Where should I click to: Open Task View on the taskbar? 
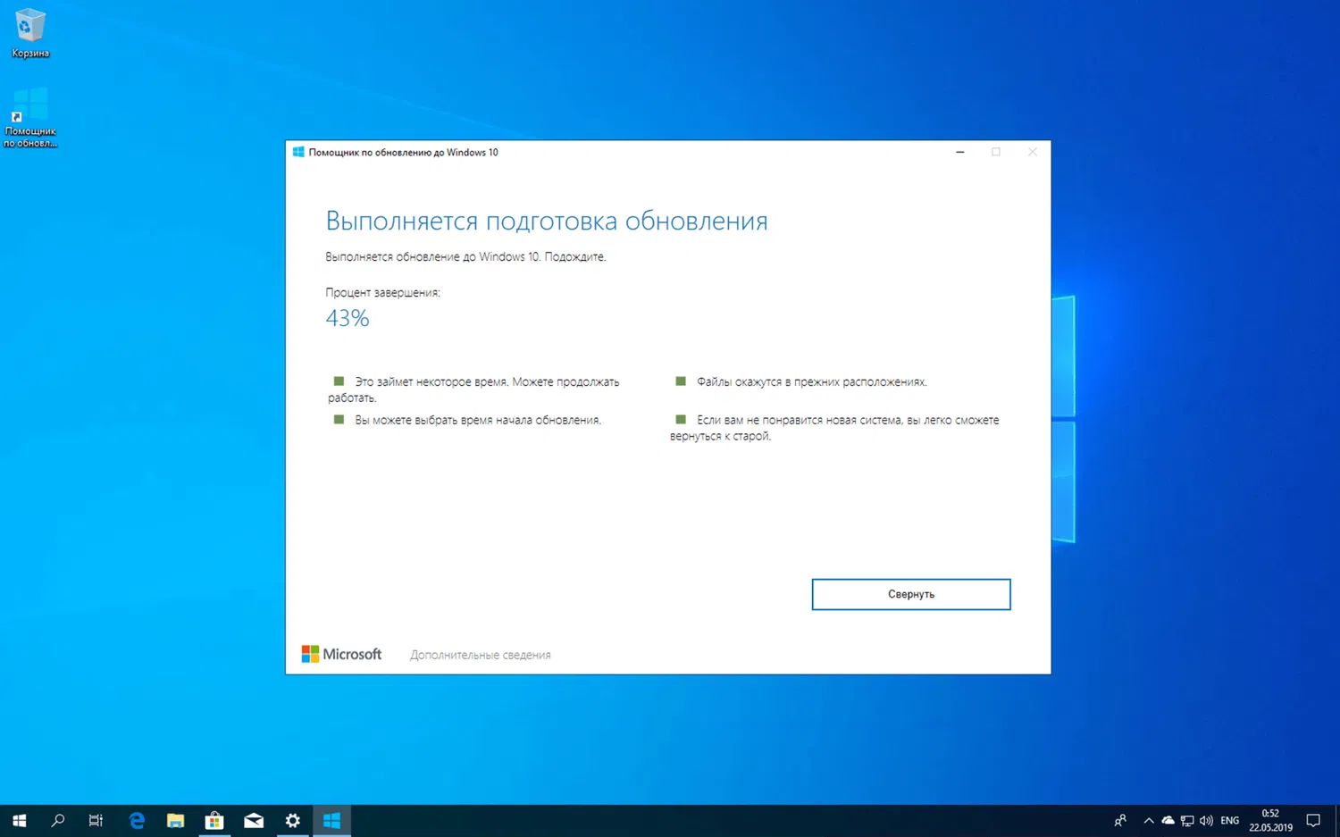pos(96,820)
